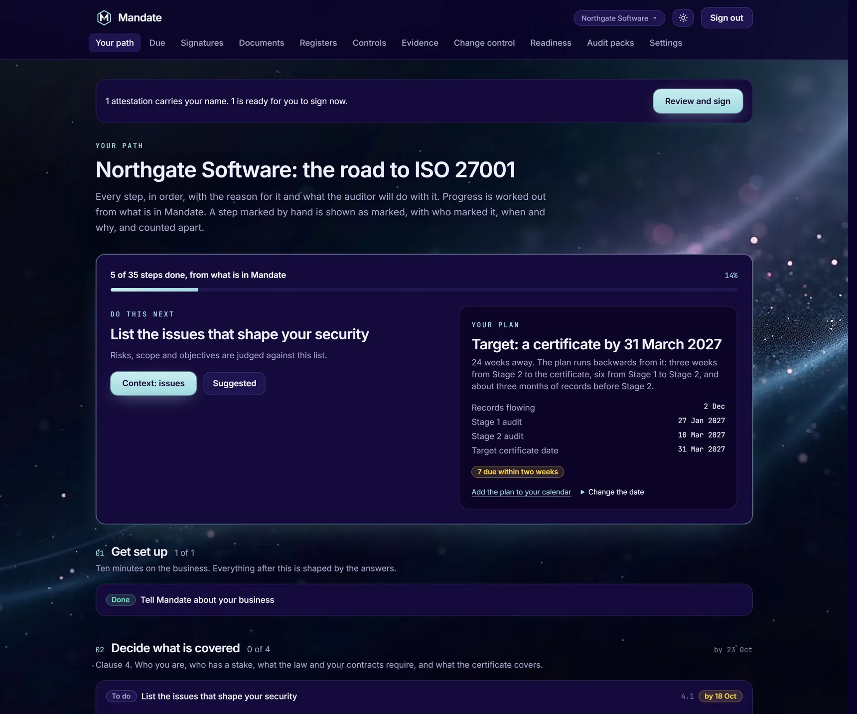Sign out of Mandate

pos(726,18)
